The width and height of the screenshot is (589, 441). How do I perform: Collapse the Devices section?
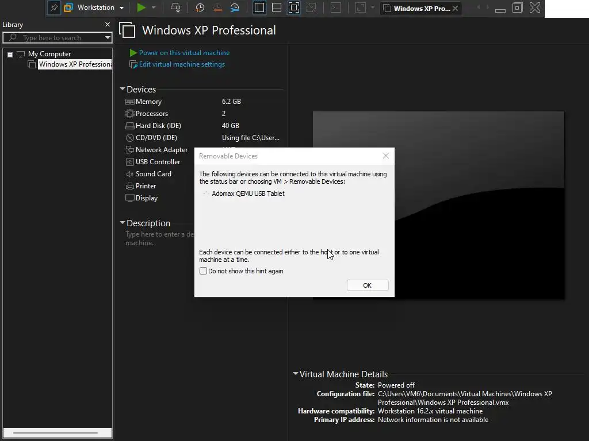tap(123, 89)
